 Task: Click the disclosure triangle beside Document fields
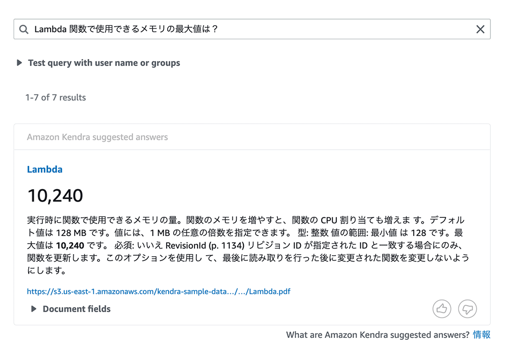pos(33,309)
